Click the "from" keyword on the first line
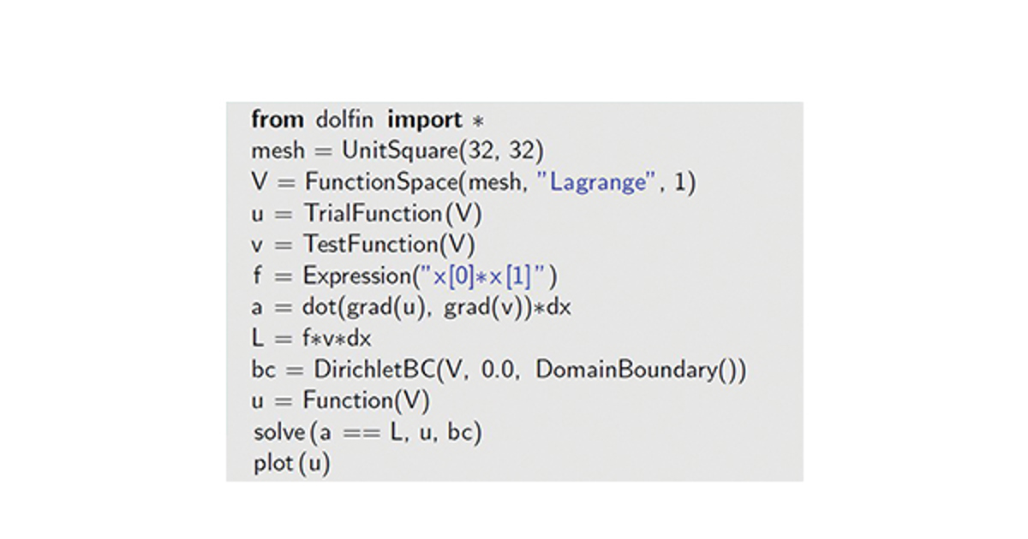This screenshot has height=539, width=1028. (277, 120)
